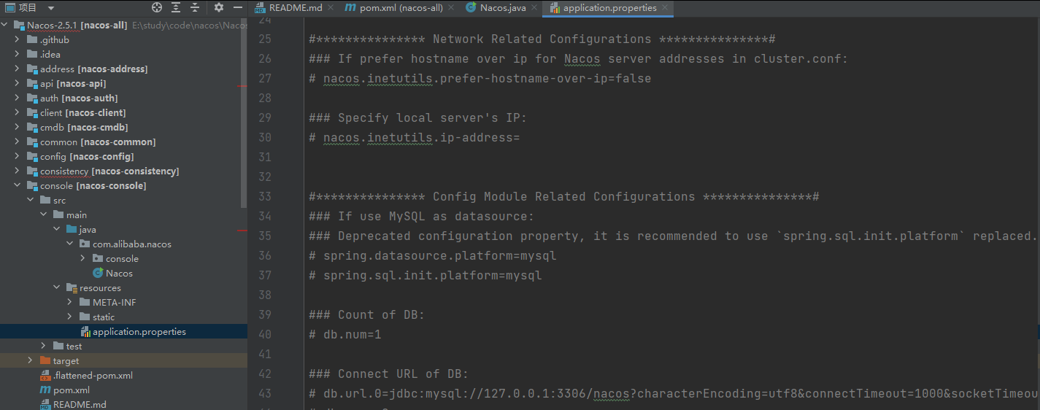Click the Nacos class icon in tree
This screenshot has width=1040, height=410.
click(98, 274)
